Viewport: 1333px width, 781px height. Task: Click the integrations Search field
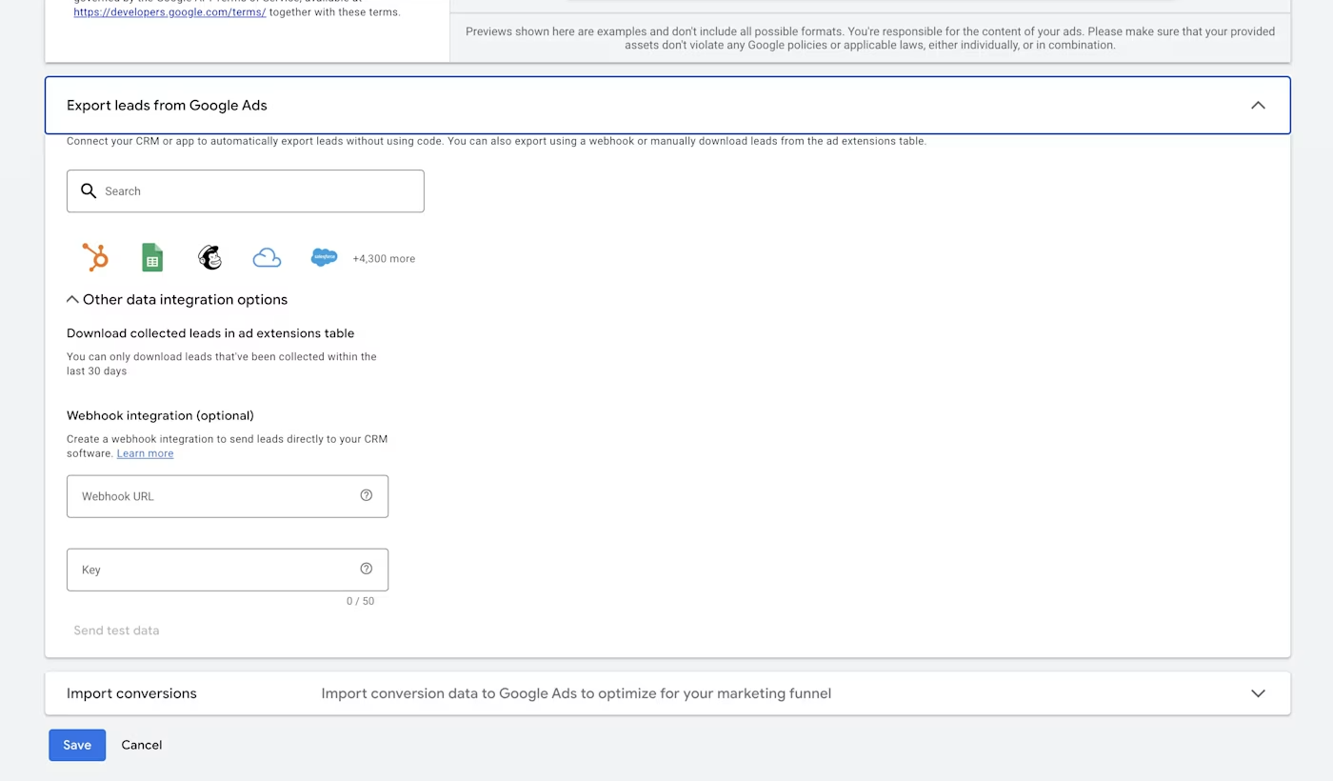(246, 190)
